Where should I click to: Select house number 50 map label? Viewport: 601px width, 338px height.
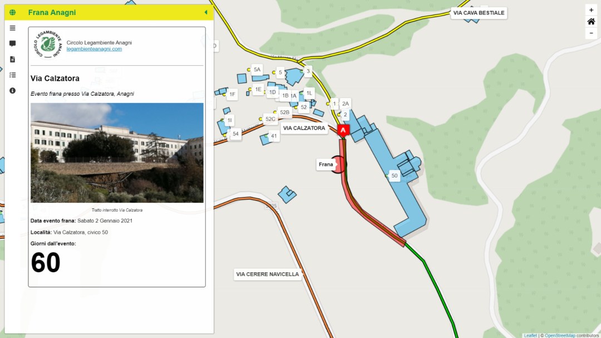395,176
